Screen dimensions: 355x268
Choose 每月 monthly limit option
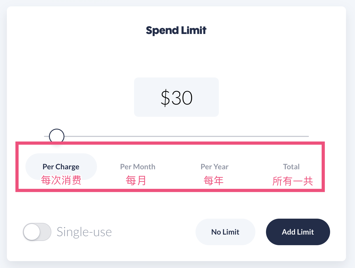point(136,180)
